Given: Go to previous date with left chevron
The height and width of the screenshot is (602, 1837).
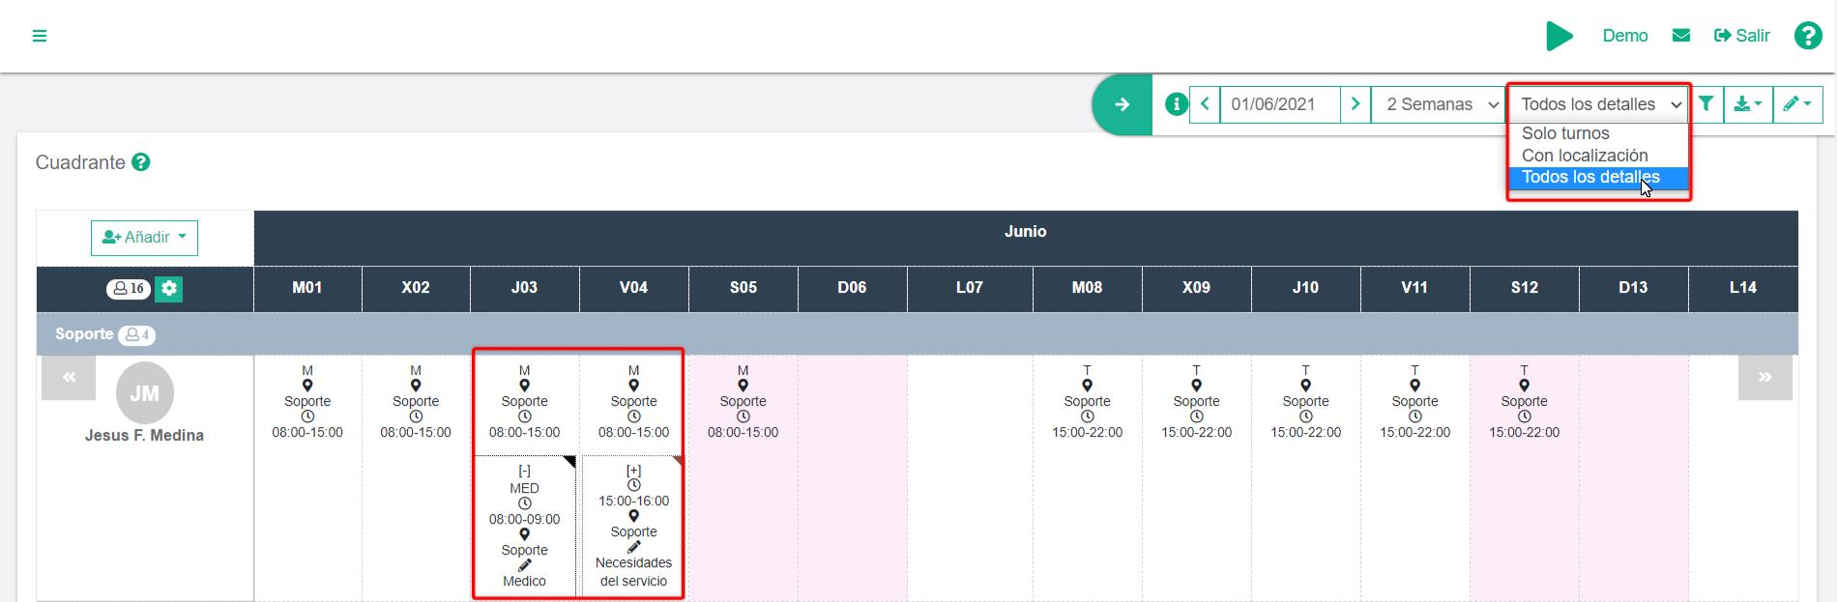Looking at the screenshot, I should tap(1205, 104).
